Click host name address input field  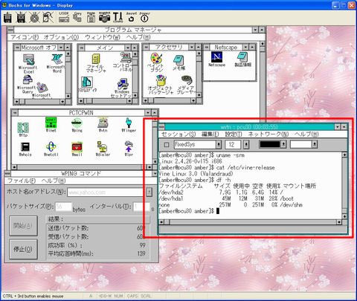tap(106, 192)
